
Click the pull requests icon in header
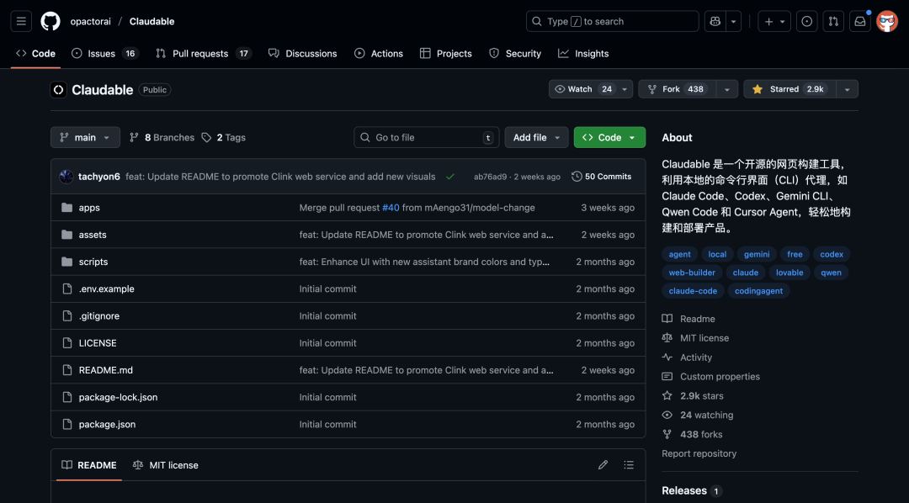[833, 21]
